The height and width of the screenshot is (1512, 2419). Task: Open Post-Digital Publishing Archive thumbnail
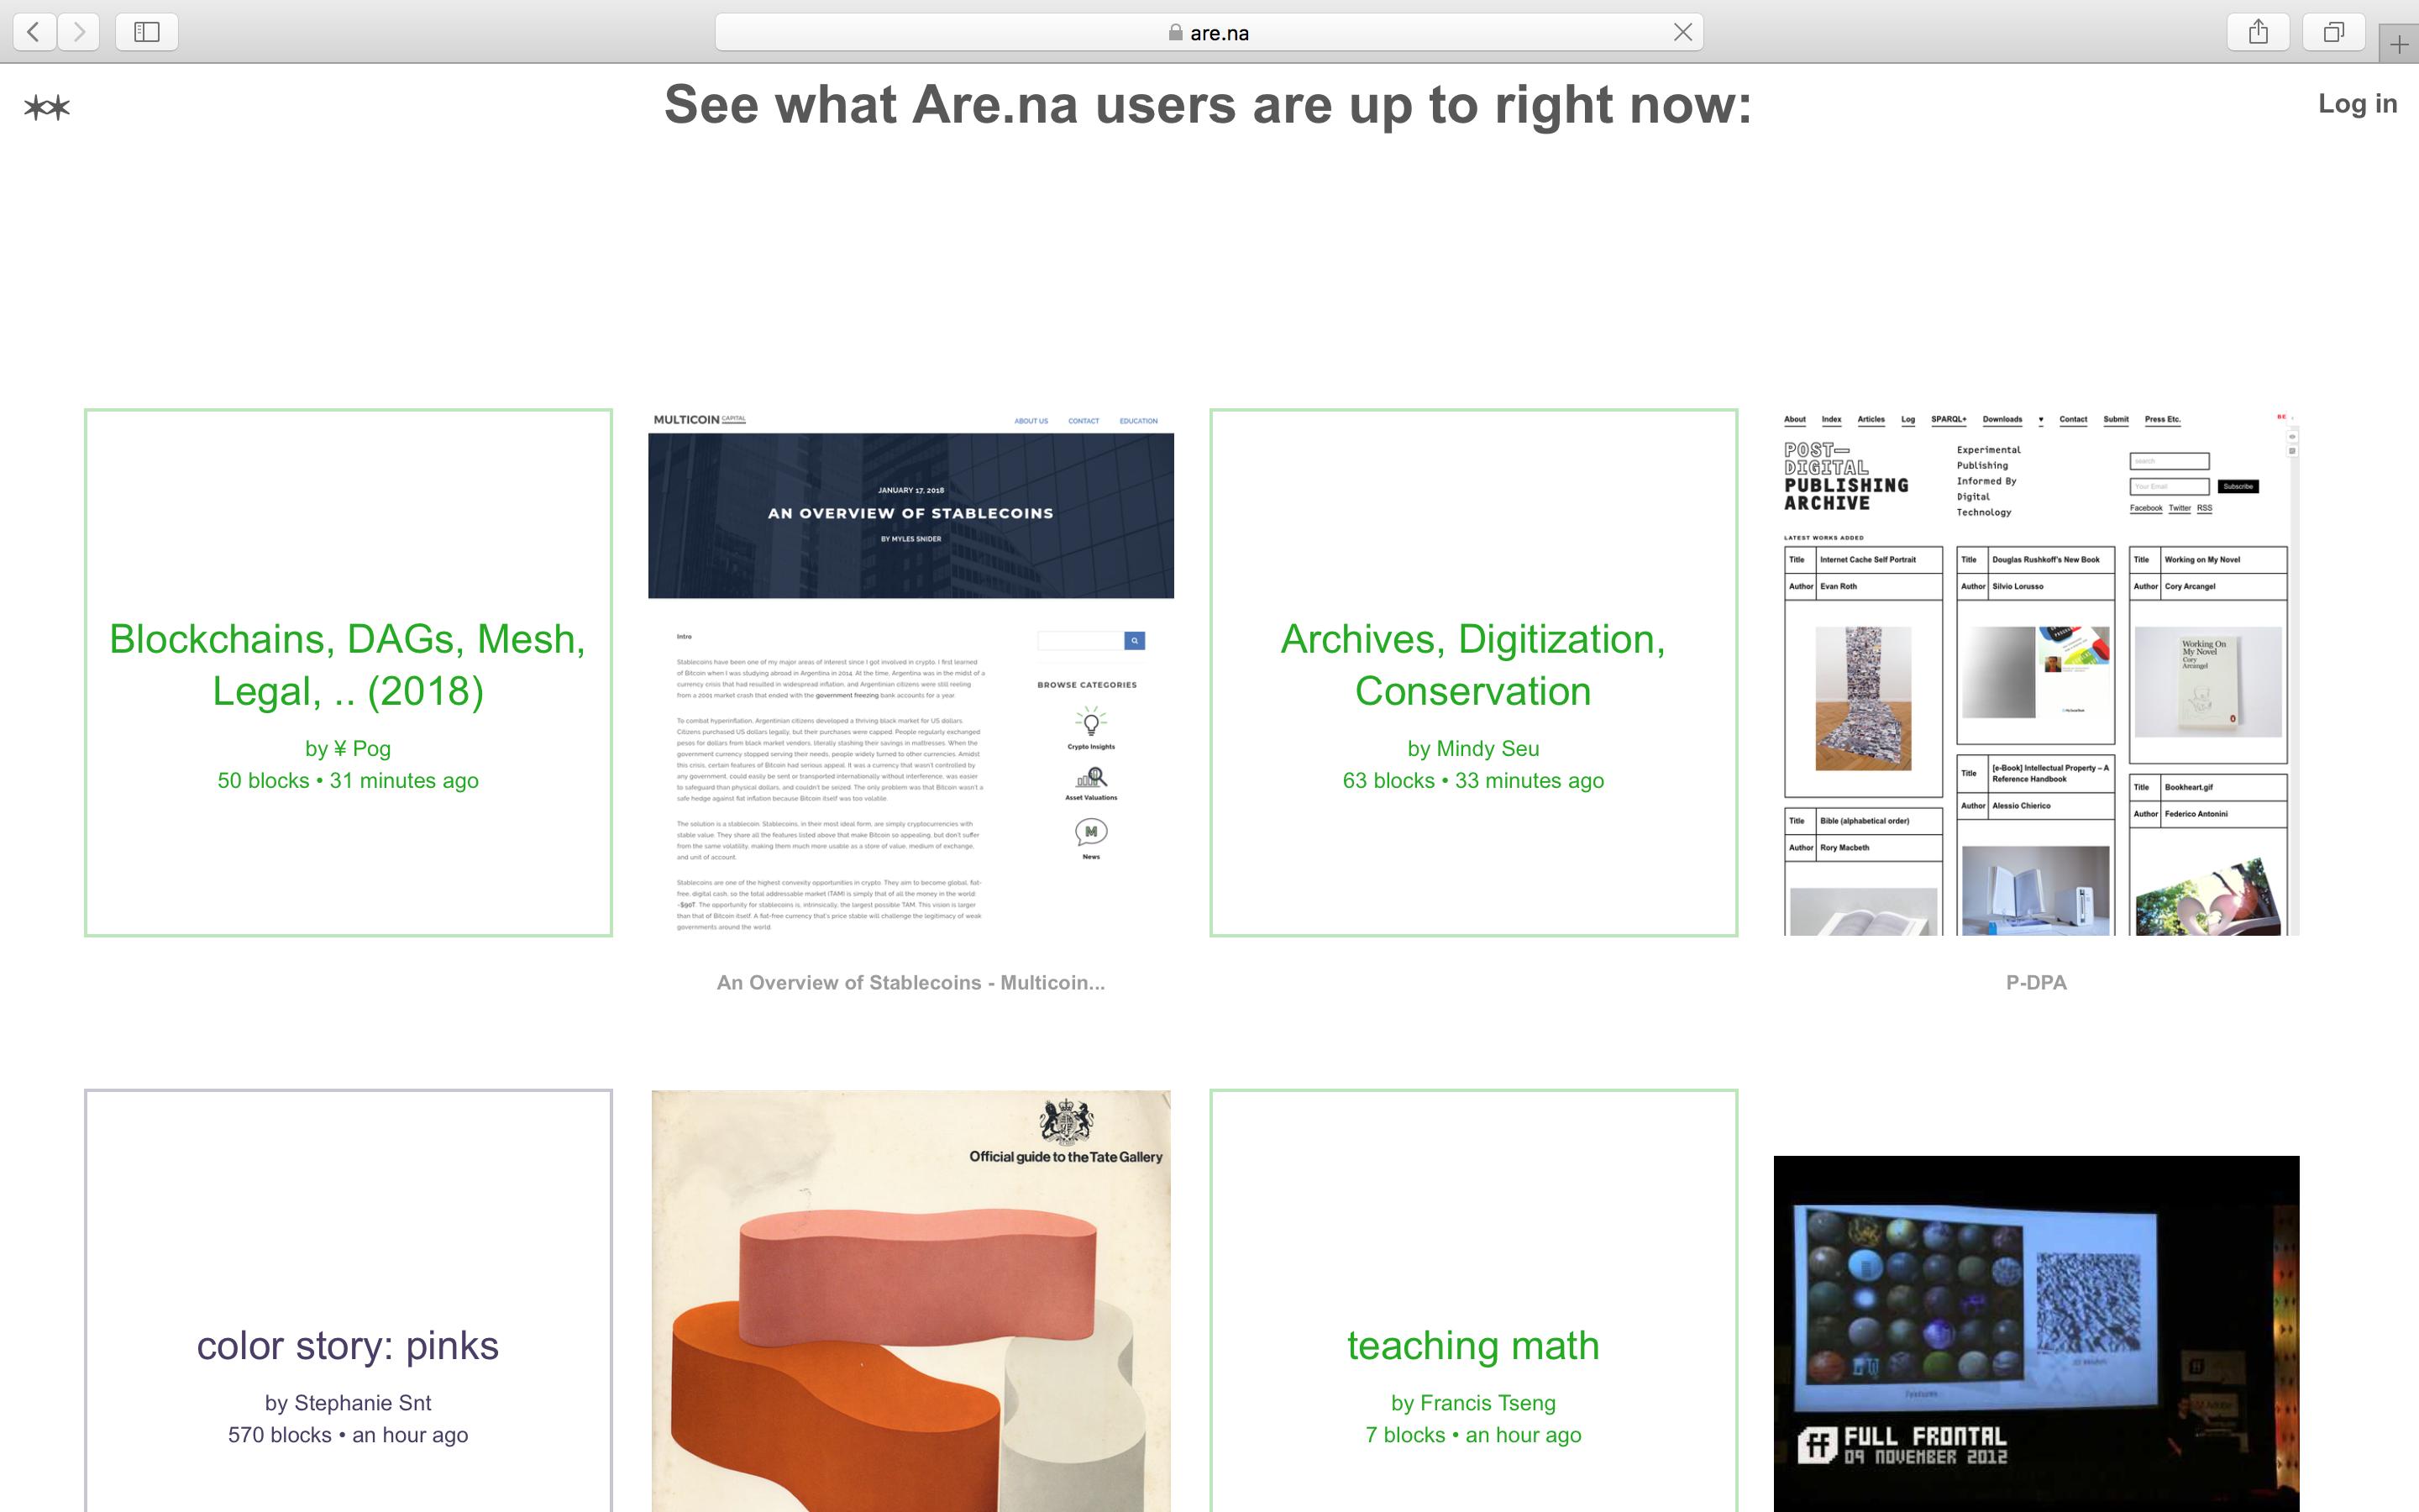(2036, 672)
